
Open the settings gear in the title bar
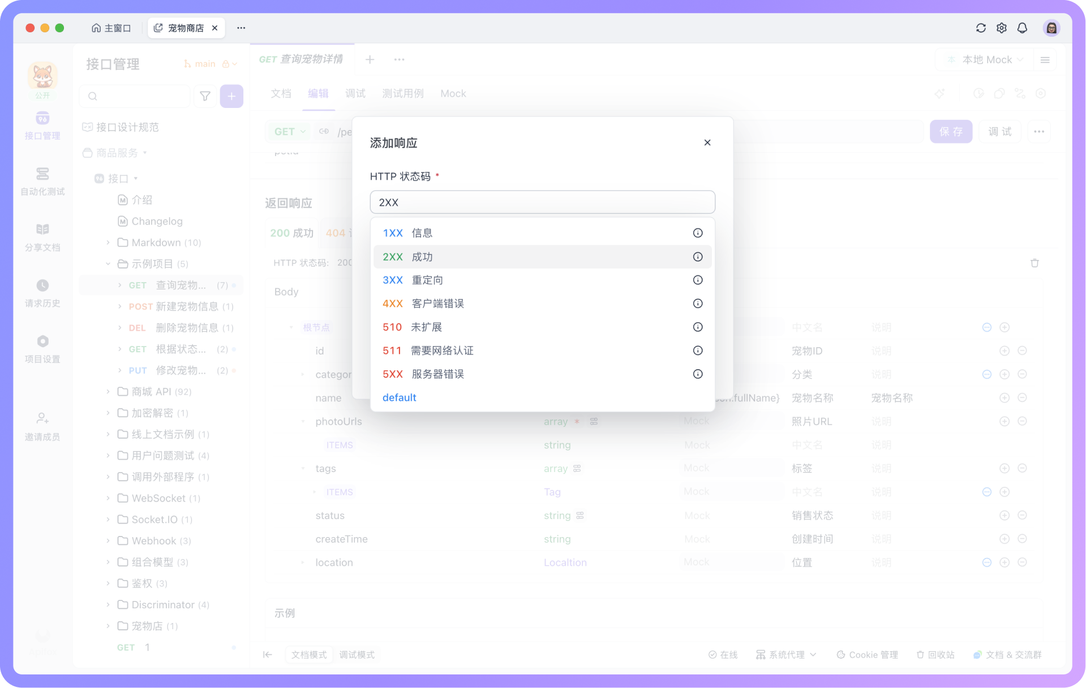1001,28
